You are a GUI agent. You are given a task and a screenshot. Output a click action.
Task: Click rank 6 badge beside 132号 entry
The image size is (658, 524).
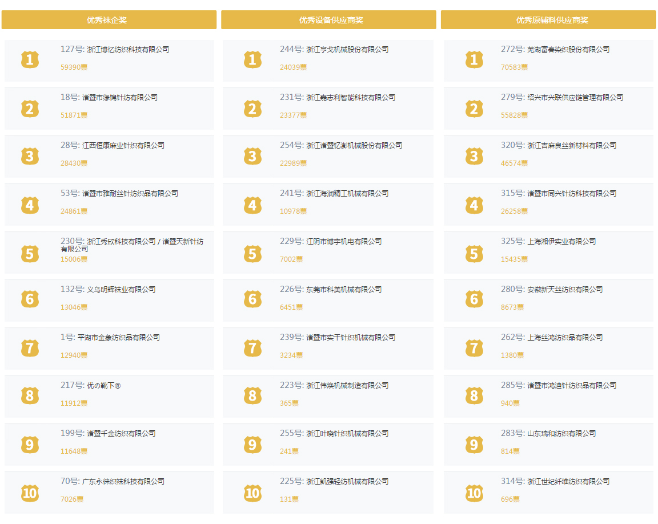coord(30,299)
